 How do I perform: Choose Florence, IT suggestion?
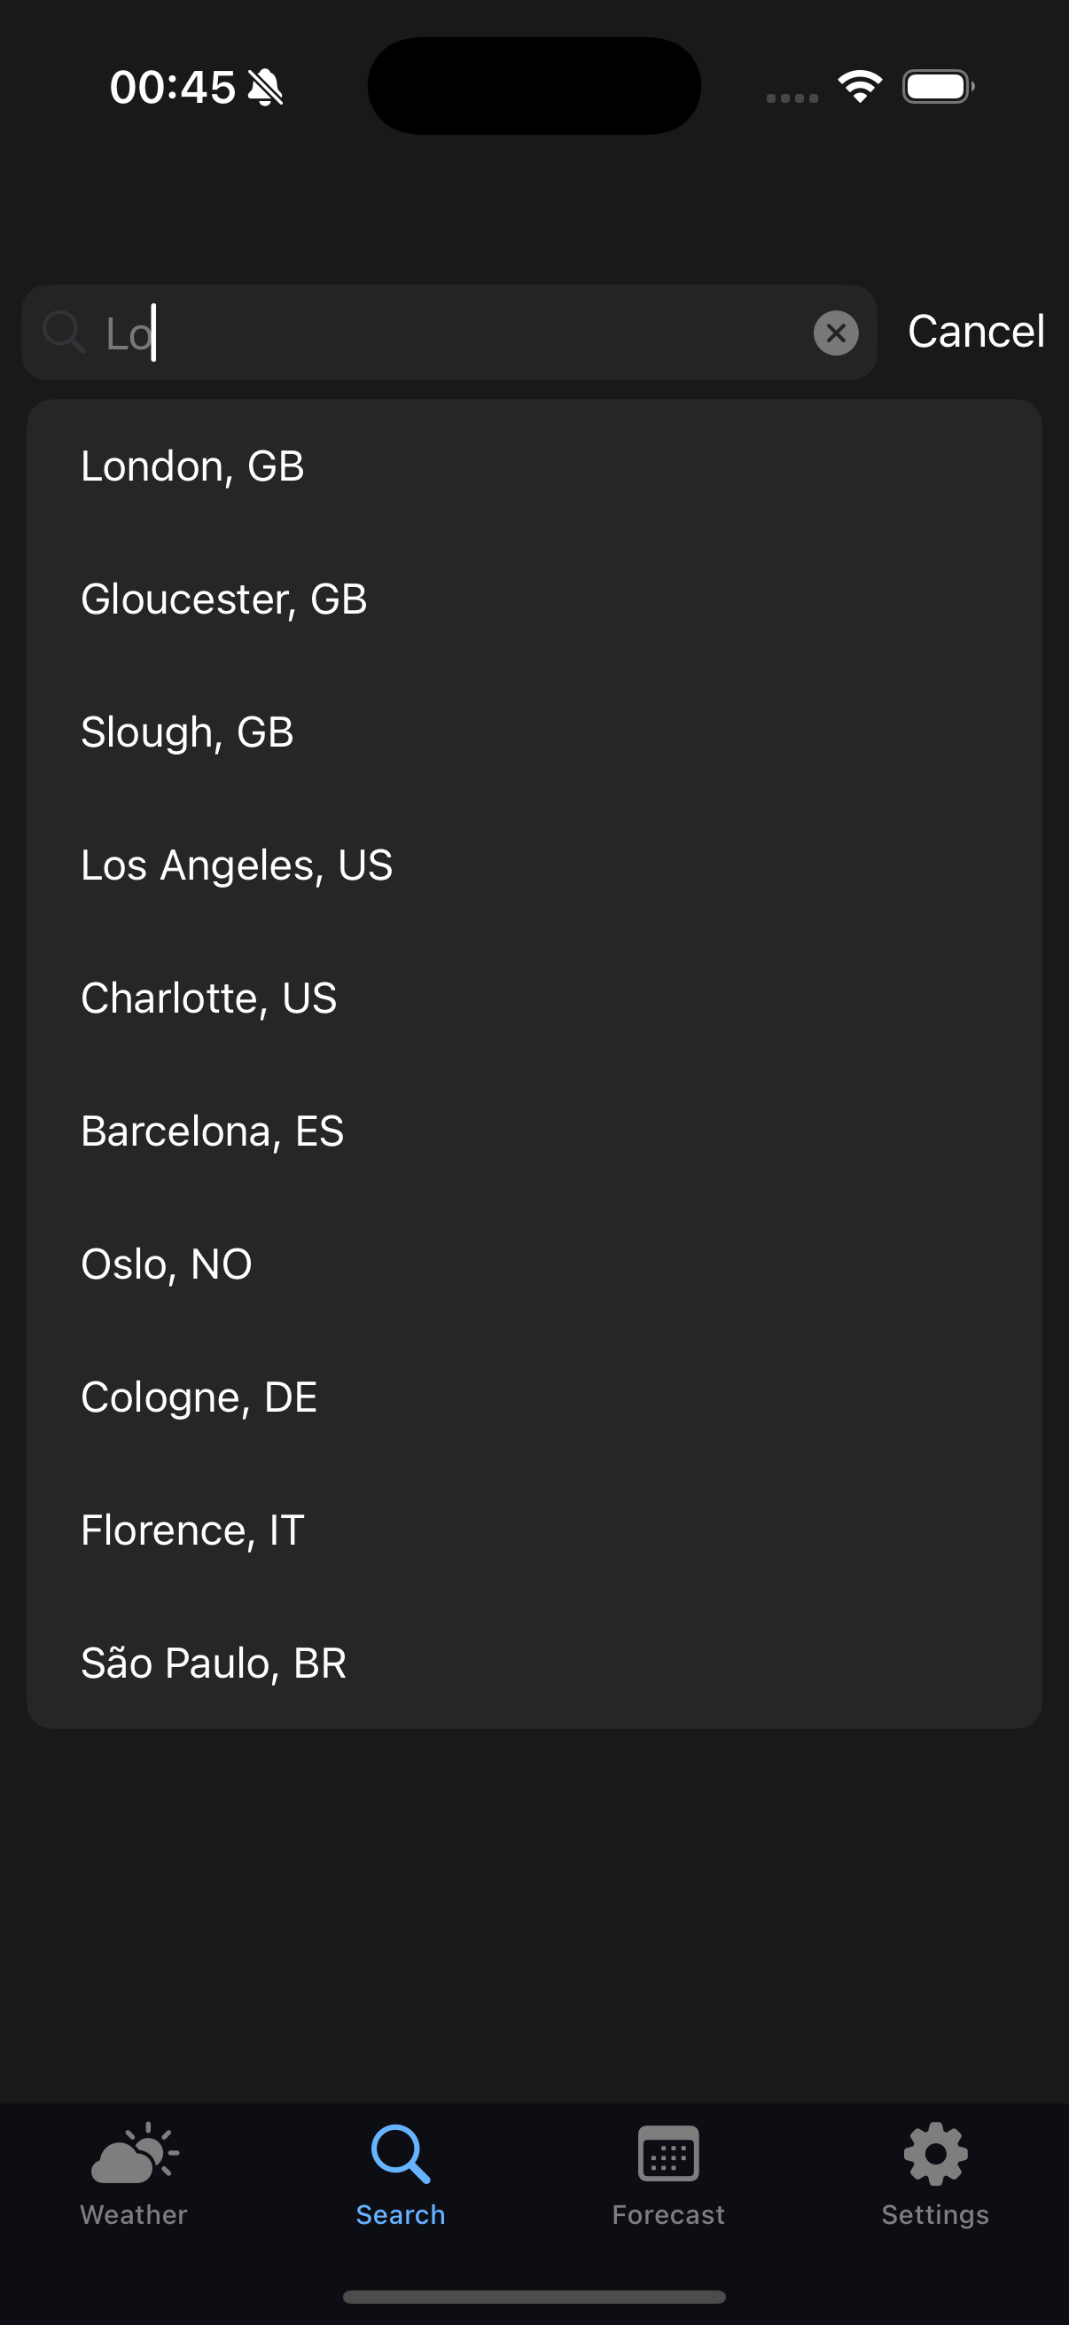(x=192, y=1530)
